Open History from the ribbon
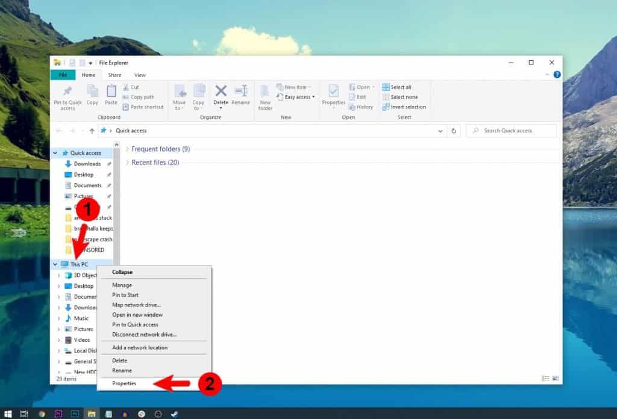The width and height of the screenshot is (617, 419). pyautogui.click(x=361, y=107)
